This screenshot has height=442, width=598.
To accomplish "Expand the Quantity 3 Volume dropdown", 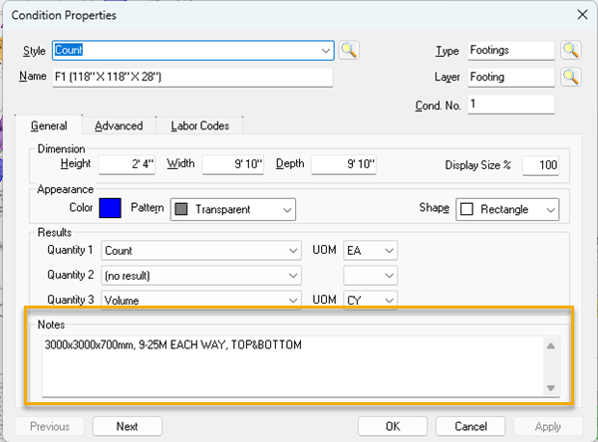I will (x=201, y=300).
